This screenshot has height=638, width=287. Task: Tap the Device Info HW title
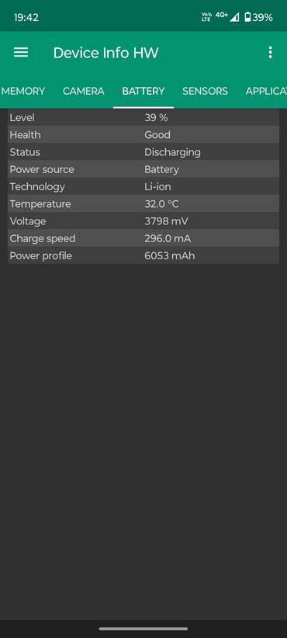point(105,53)
